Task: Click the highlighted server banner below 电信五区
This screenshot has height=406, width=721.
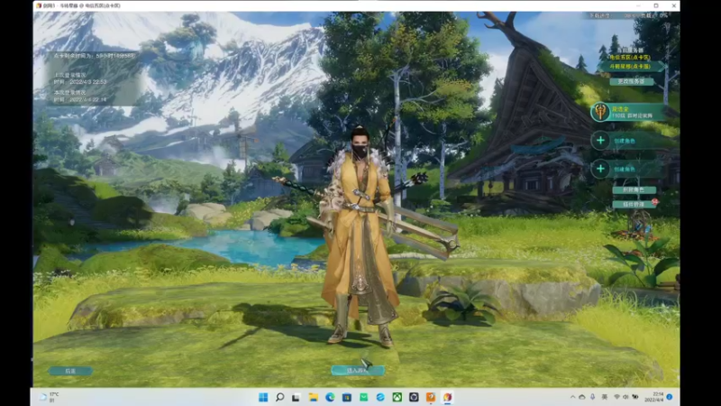Action: tap(631, 66)
